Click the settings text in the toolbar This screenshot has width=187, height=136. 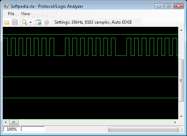click(x=93, y=22)
